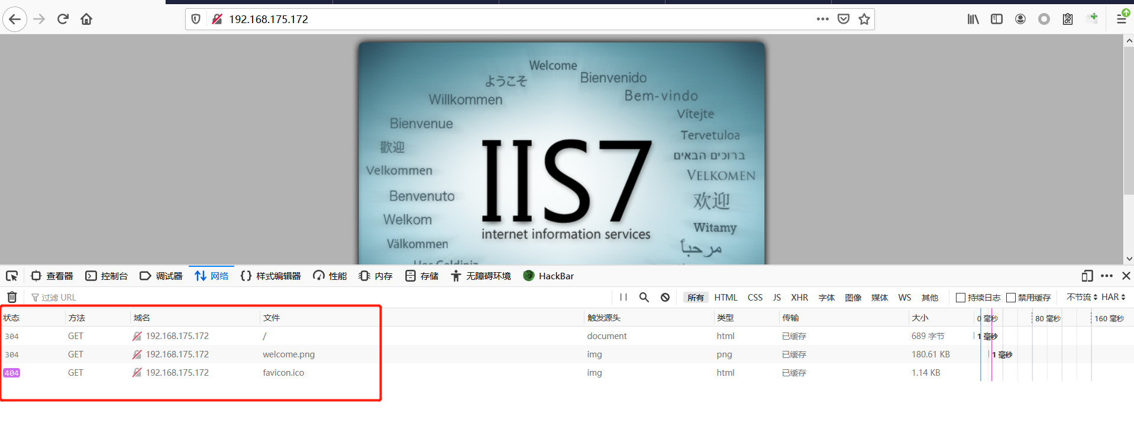1134x442 pixels.
Task: Go forward one page
Action: click(x=39, y=19)
